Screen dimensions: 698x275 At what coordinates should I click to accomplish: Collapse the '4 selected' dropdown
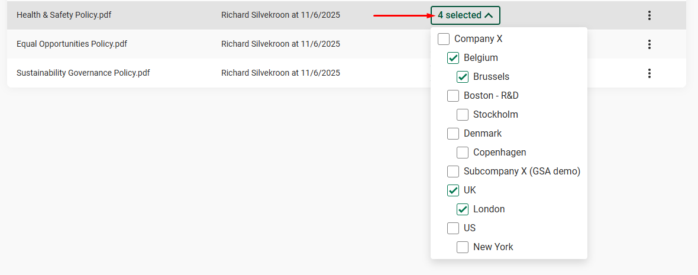[x=465, y=15]
